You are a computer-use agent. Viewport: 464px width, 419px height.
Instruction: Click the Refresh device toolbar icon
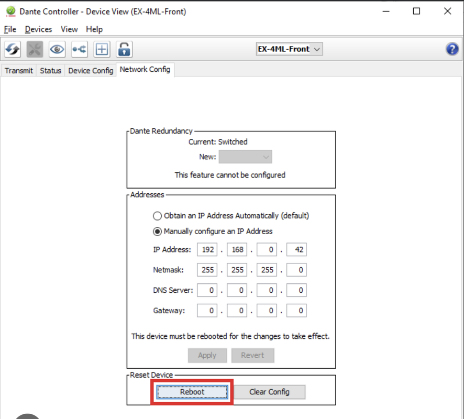coord(13,49)
